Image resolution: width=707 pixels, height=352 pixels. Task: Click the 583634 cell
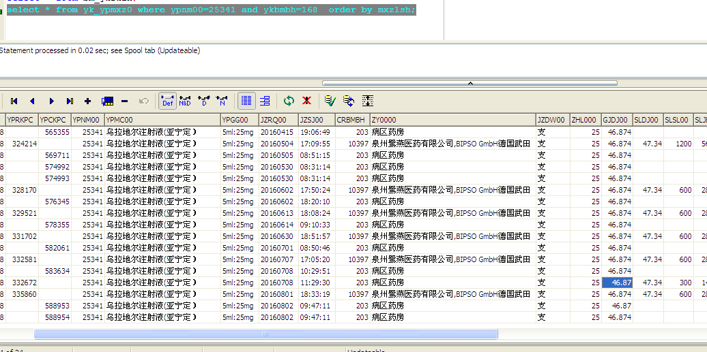click(55, 271)
